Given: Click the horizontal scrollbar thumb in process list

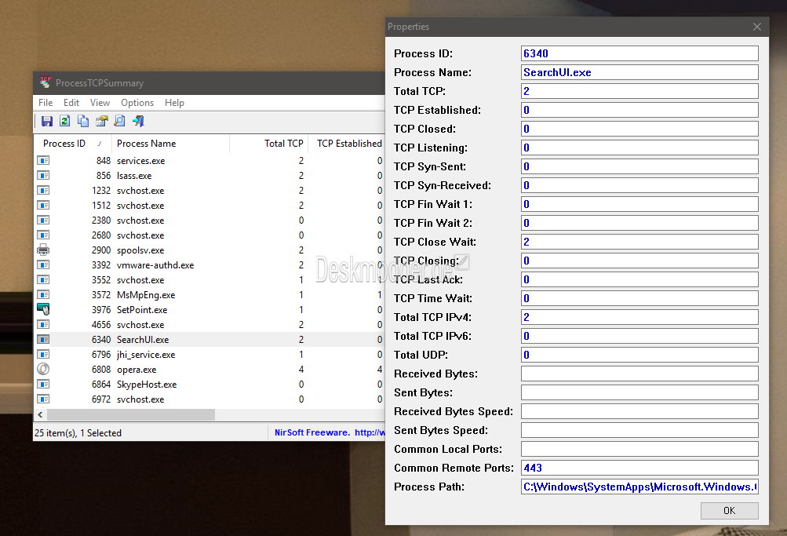Looking at the screenshot, I should (131, 414).
